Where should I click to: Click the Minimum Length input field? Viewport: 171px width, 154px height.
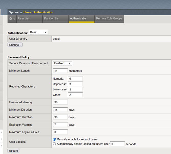(x=60, y=71)
